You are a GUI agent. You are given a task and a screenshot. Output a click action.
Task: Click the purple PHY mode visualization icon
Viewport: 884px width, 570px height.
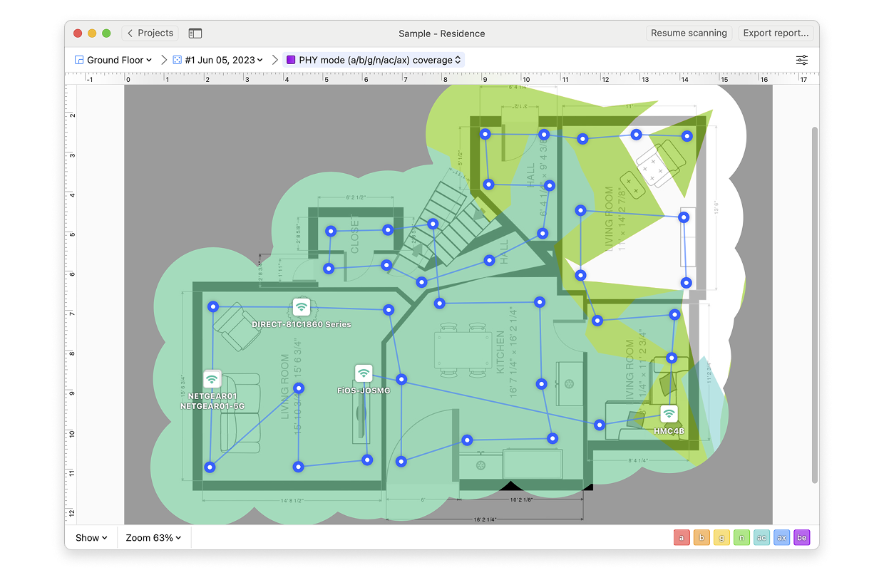291,60
